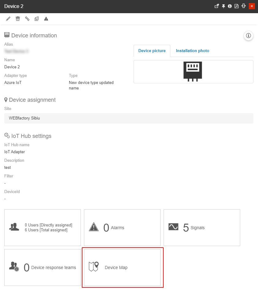
Task: Click the device picture thumbnail
Action: click(x=193, y=71)
